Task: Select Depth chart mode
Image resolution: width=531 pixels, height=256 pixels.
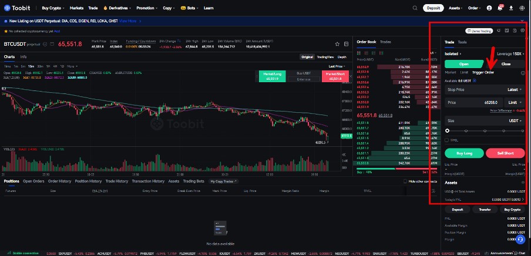Action: pyautogui.click(x=342, y=57)
